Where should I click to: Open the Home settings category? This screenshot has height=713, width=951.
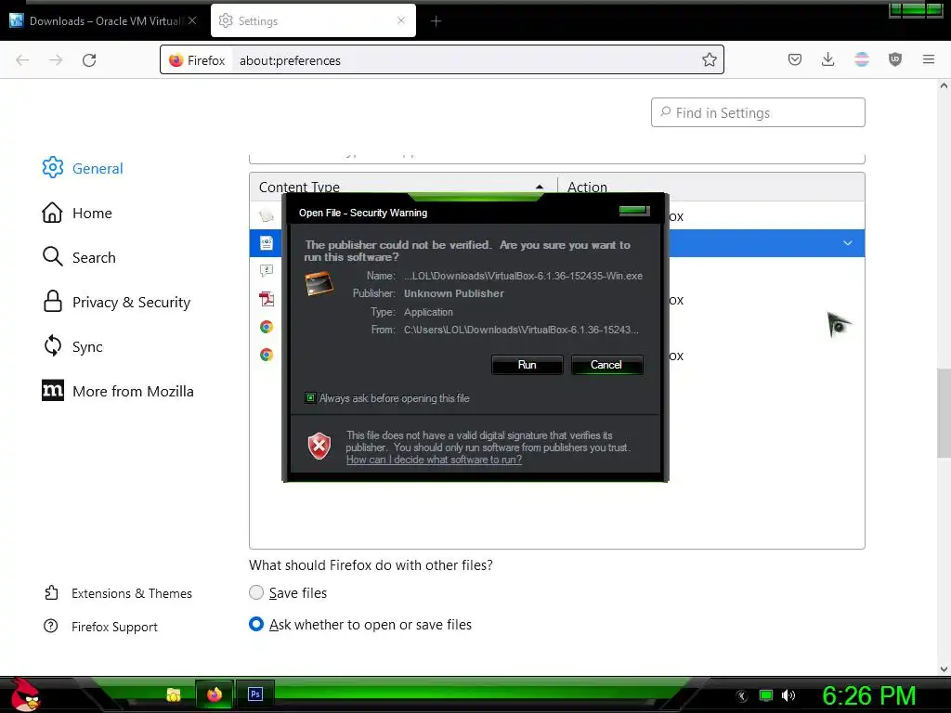(x=77, y=213)
